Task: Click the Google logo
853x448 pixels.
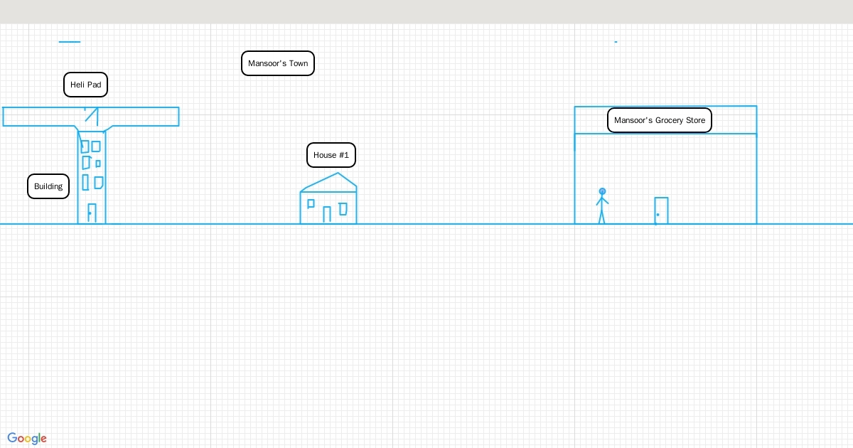Action: coord(27,439)
